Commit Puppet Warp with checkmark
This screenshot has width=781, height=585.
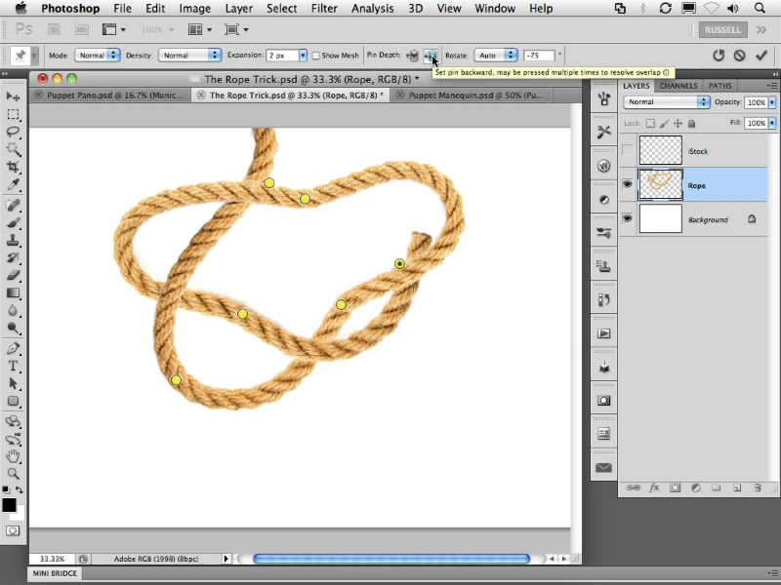(761, 56)
